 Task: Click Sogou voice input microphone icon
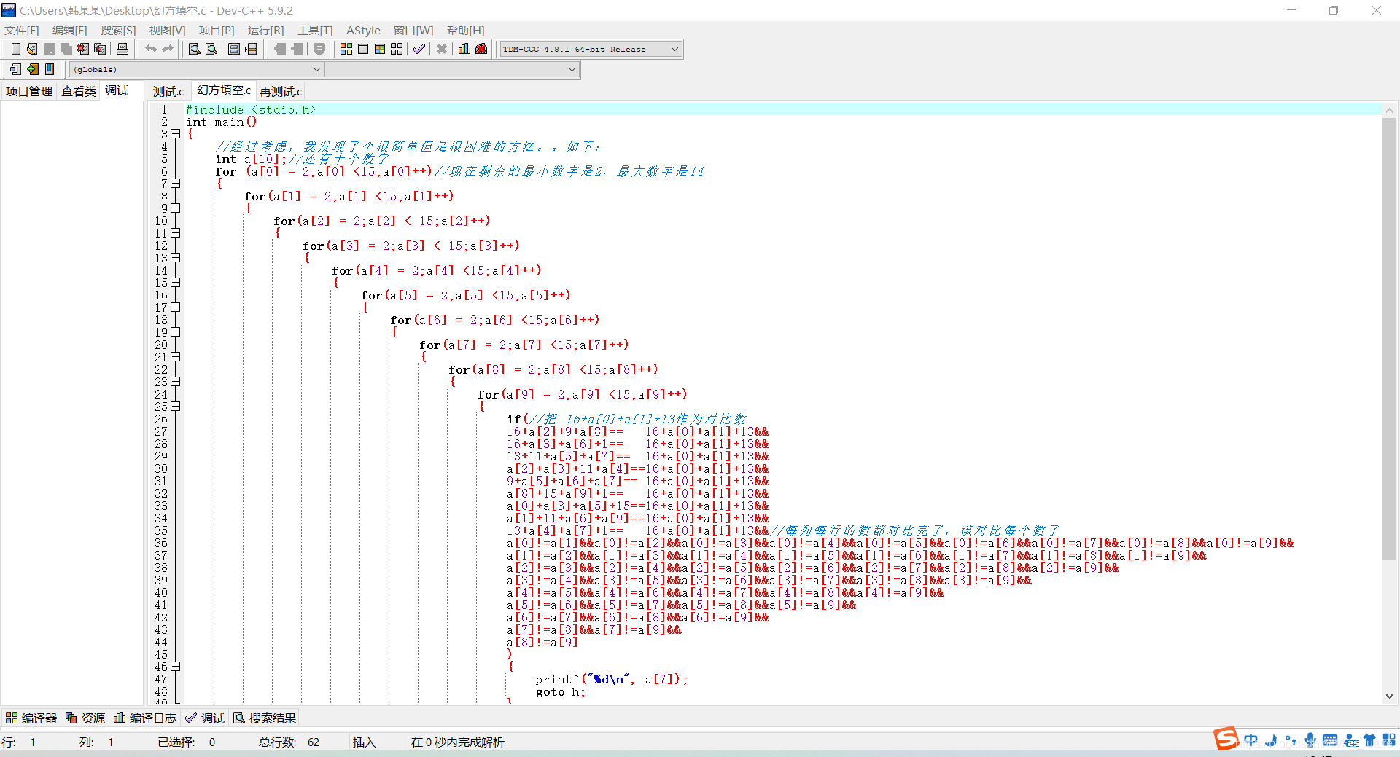tap(1310, 740)
